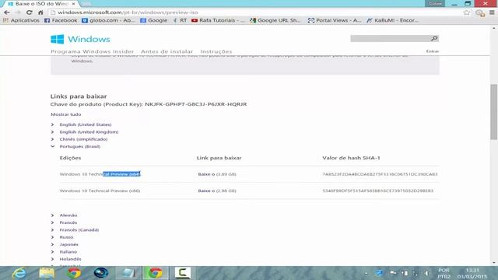Click the search magnifier icon
The width and height of the screenshot is (498, 280).
434,38
